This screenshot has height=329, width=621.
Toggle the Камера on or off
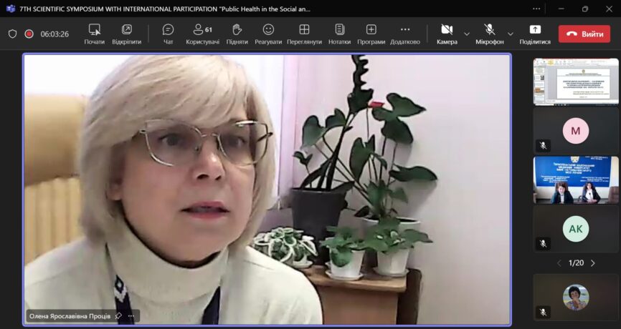pos(447,33)
